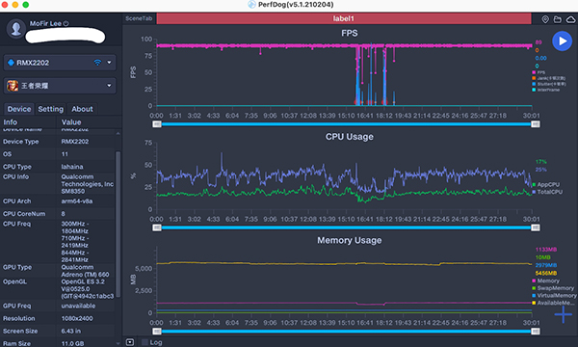Image resolution: width=578 pixels, height=347 pixels.
Task: Click the left handle of Memory Usage slider
Action: (x=157, y=332)
